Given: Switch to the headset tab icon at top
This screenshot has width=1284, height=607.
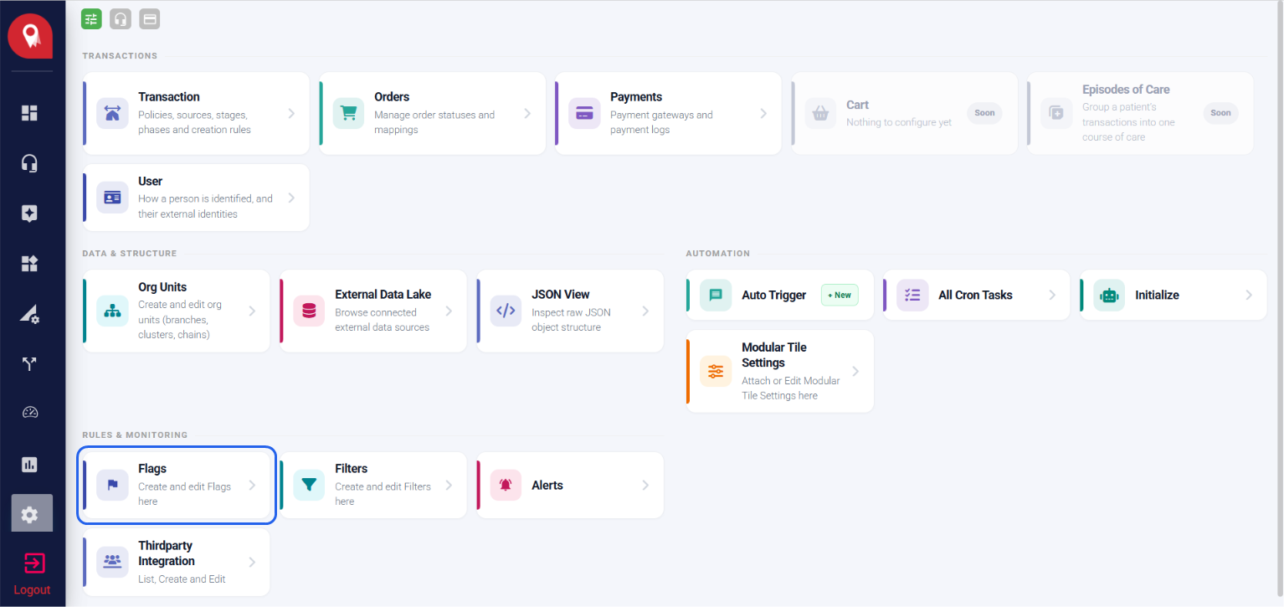Looking at the screenshot, I should coord(121,19).
